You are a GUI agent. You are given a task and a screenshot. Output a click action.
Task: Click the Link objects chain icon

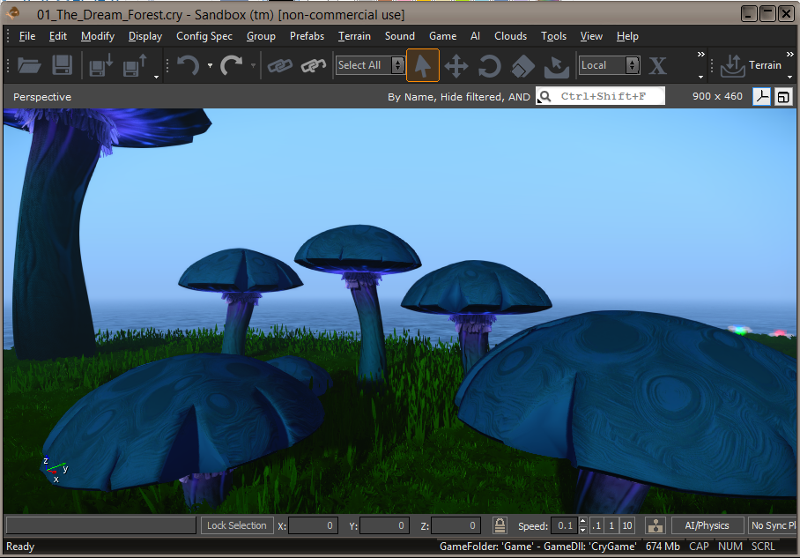[280, 66]
